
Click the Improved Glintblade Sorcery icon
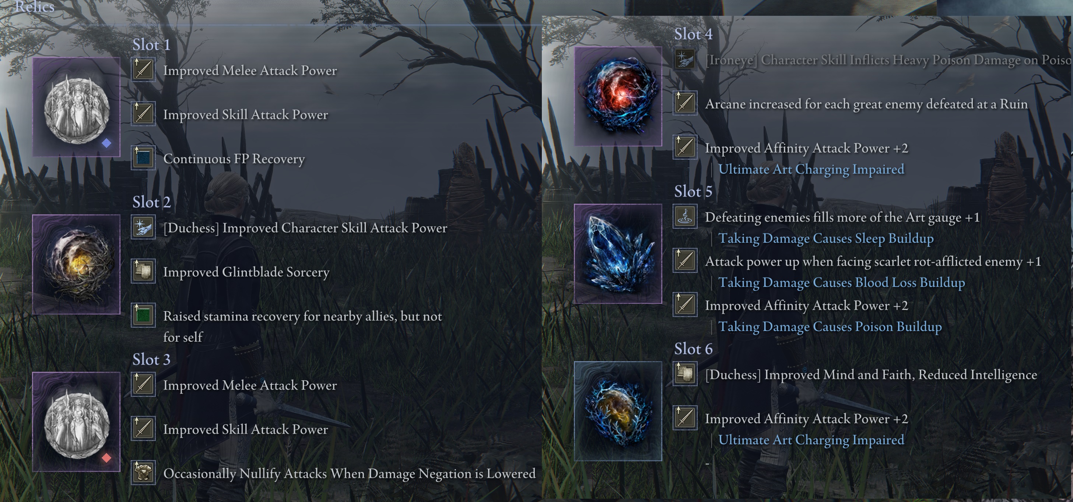coord(143,271)
